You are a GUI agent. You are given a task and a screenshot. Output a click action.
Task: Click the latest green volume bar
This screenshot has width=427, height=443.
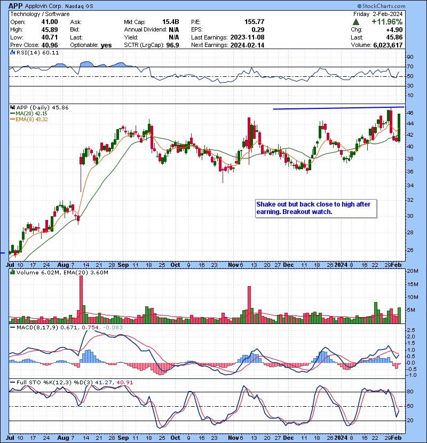(399, 315)
